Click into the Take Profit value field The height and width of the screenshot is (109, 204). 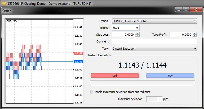181,35
